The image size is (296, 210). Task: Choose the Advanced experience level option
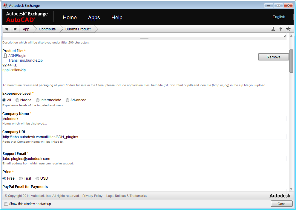68,100
